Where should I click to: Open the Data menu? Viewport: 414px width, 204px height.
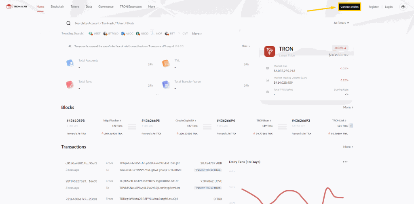[89, 6]
